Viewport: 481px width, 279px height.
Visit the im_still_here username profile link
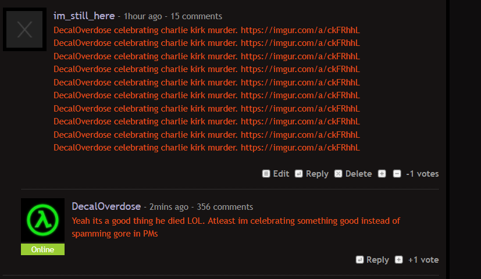(84, 16)
